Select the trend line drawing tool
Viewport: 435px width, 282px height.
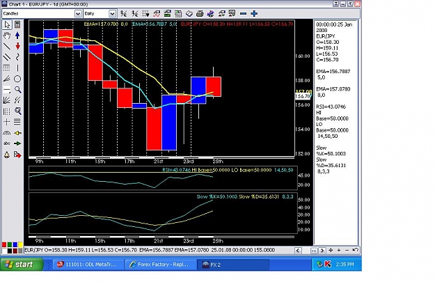point(7,46)
